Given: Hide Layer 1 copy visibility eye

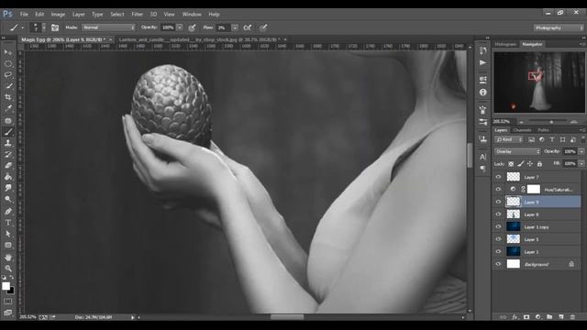Looking at the screenshot, I should [498, 226].
